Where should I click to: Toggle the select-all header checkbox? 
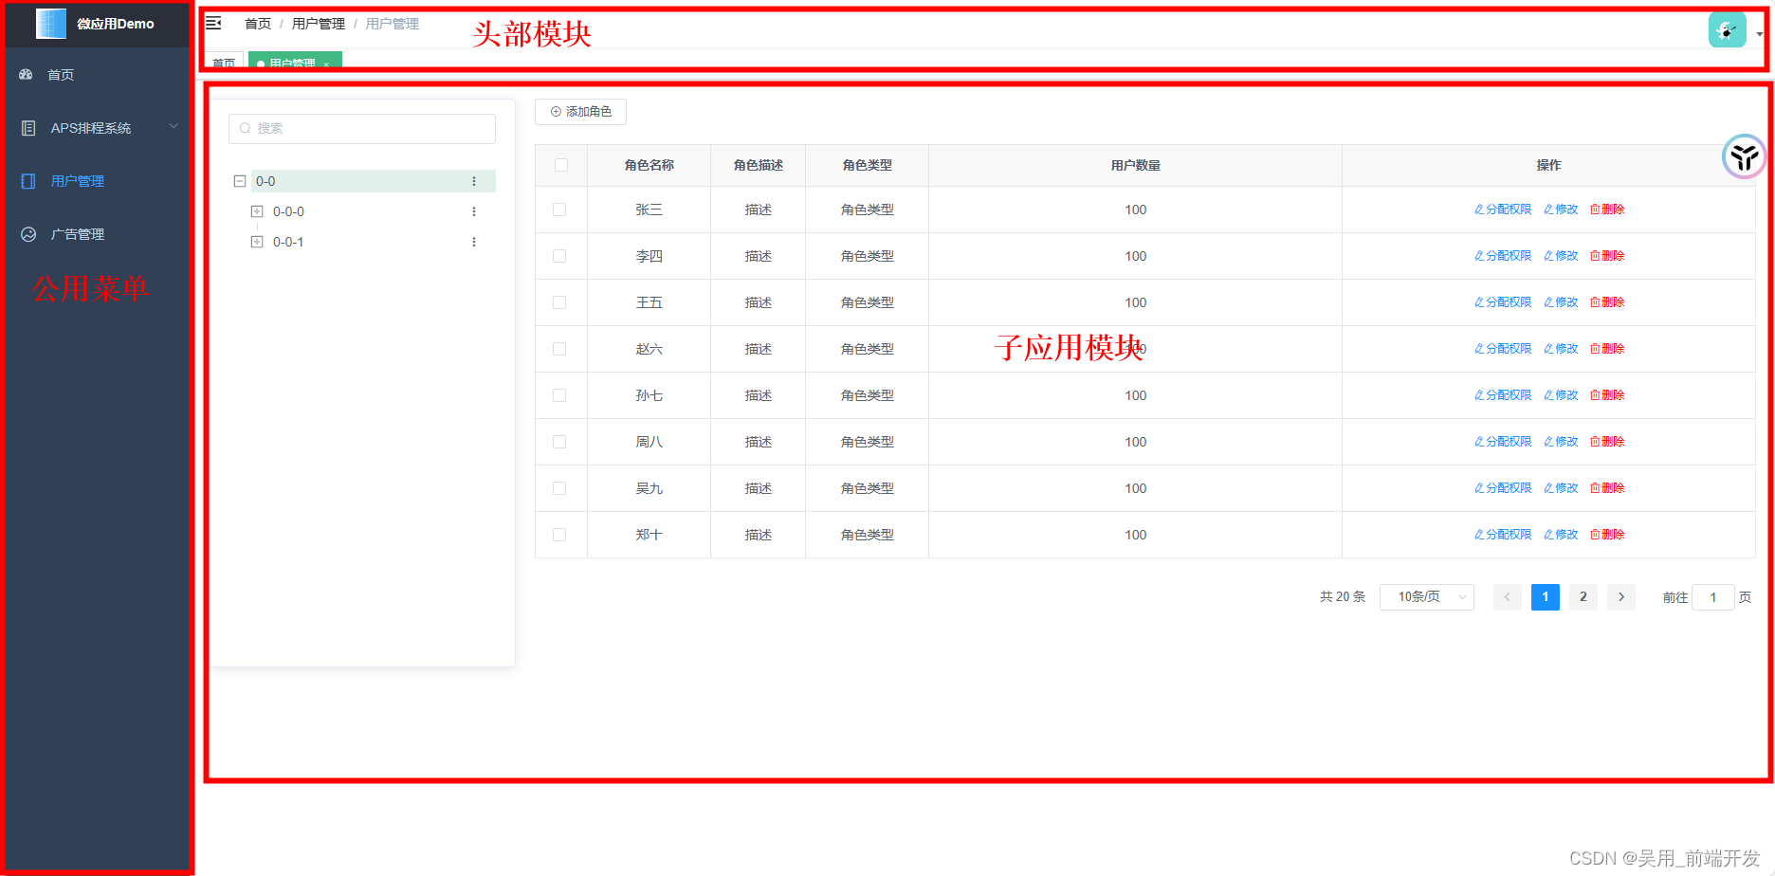pyautogui.click(x=561, y=165)
